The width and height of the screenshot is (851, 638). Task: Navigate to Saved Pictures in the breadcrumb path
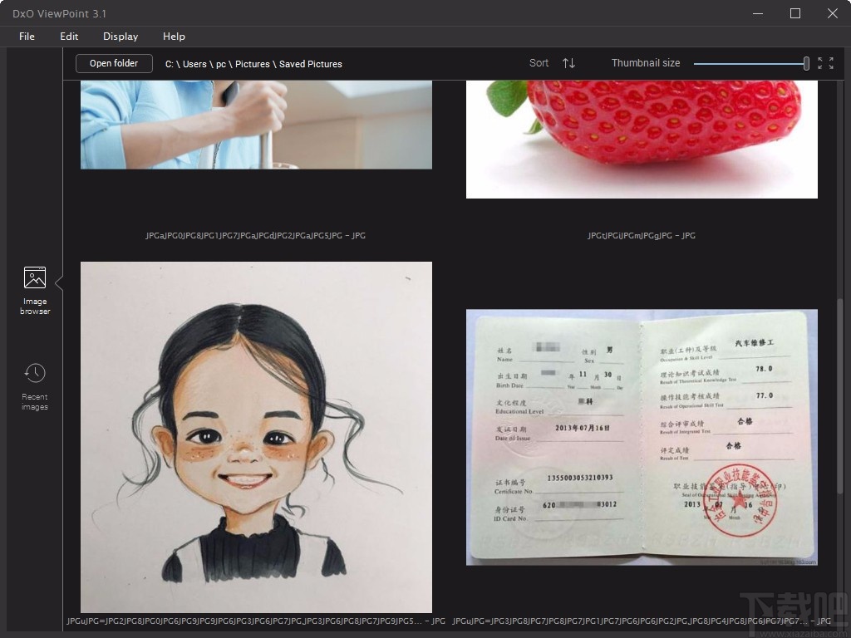click(311, 64)
